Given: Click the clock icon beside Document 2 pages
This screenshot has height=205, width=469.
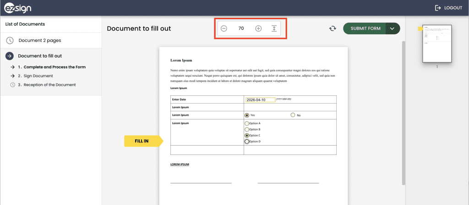Looking at the screenshot, I should pos(10,41).
